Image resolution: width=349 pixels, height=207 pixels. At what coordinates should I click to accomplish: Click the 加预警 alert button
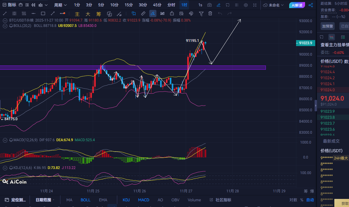(x=327, y=26)
